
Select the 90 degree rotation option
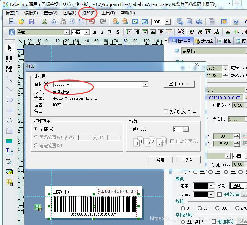click(x=199, y=208)
